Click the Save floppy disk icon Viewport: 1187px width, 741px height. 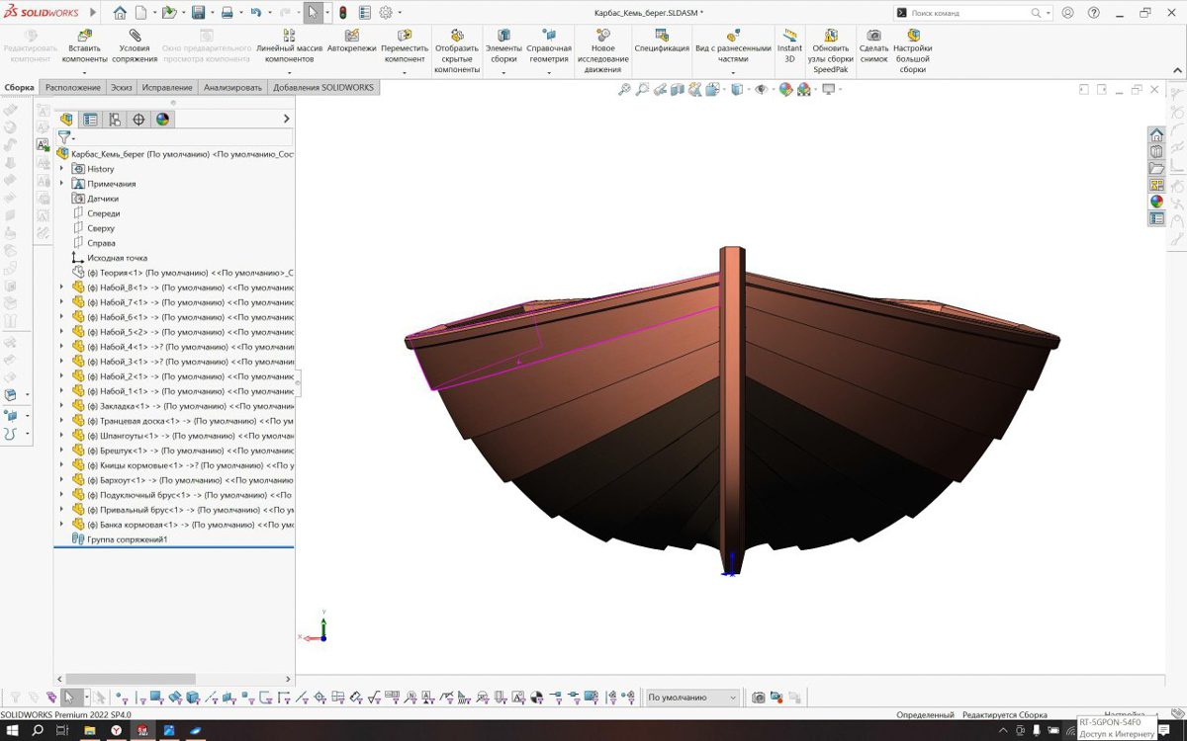198,13
